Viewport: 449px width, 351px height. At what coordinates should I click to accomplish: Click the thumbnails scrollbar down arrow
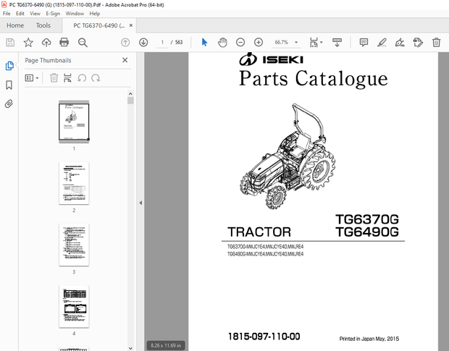click(130, 348)
